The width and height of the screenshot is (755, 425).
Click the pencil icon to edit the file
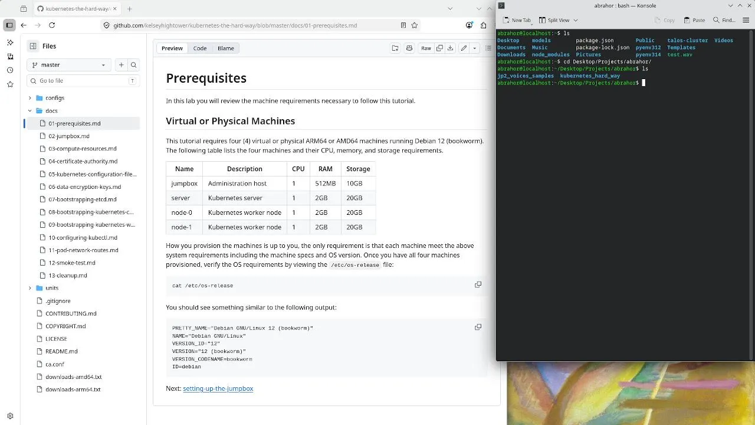tap(464, 48)
